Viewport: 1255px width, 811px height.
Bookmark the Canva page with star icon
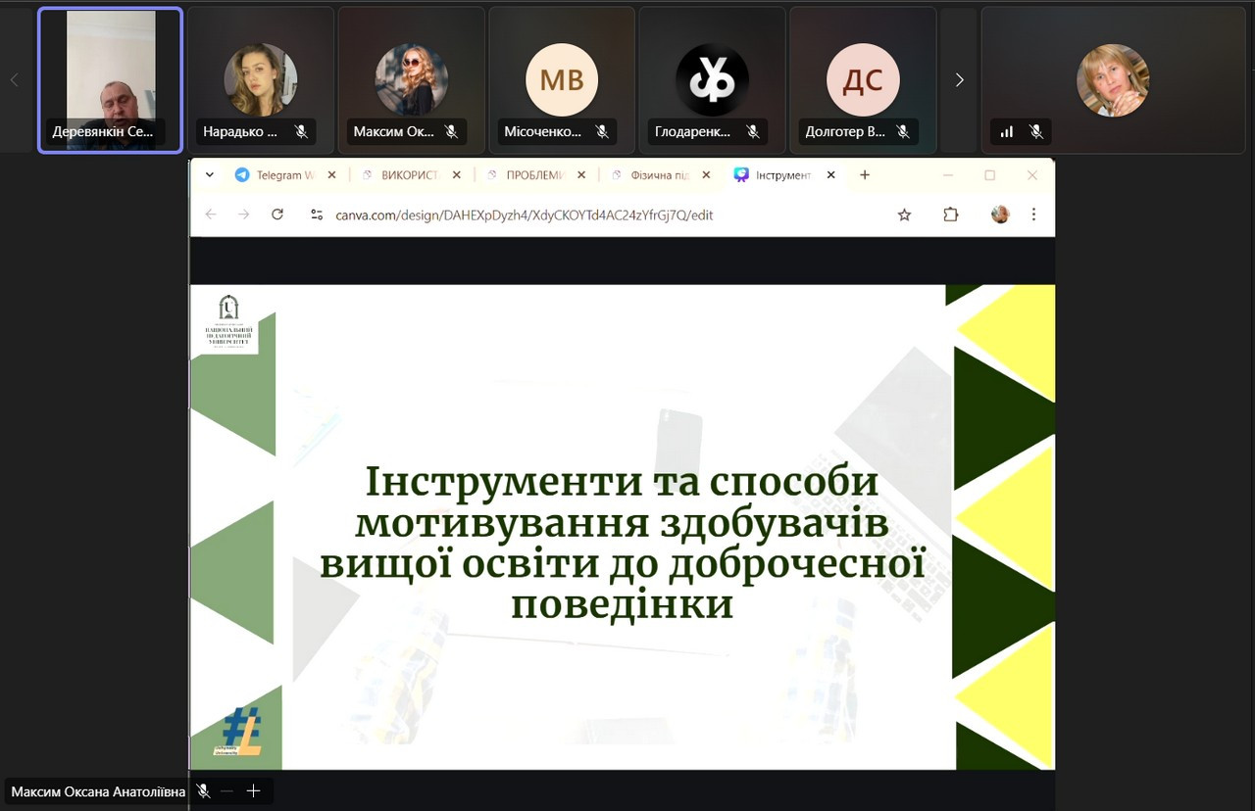pos(904,215)
